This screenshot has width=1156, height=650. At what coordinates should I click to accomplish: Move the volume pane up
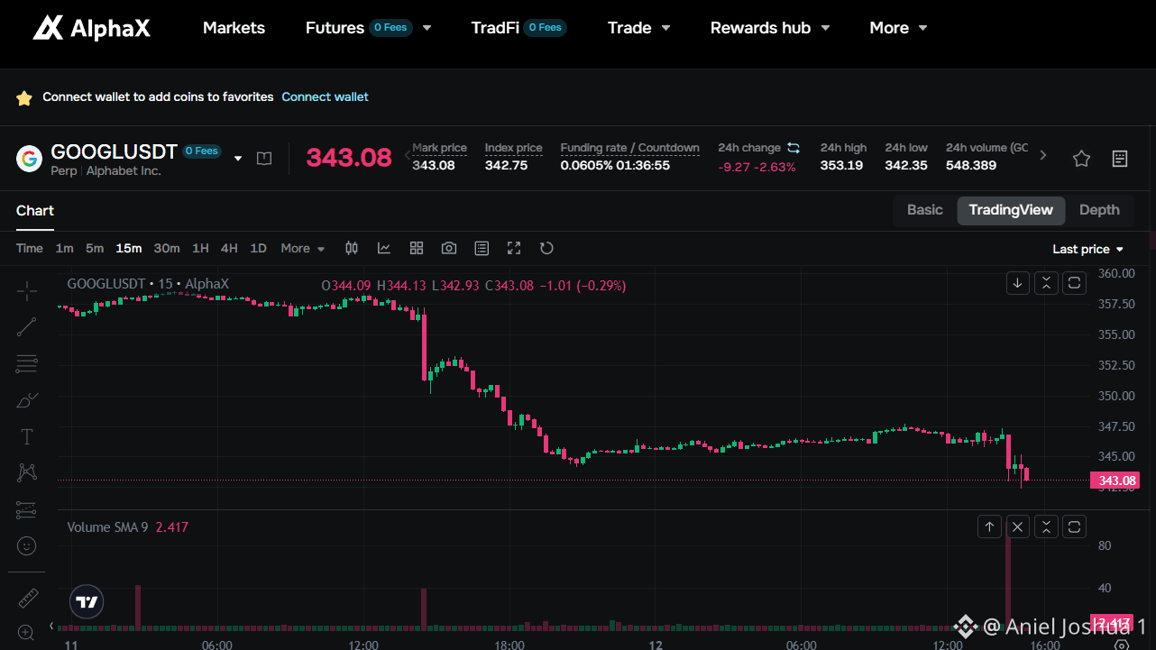(989, 527)
